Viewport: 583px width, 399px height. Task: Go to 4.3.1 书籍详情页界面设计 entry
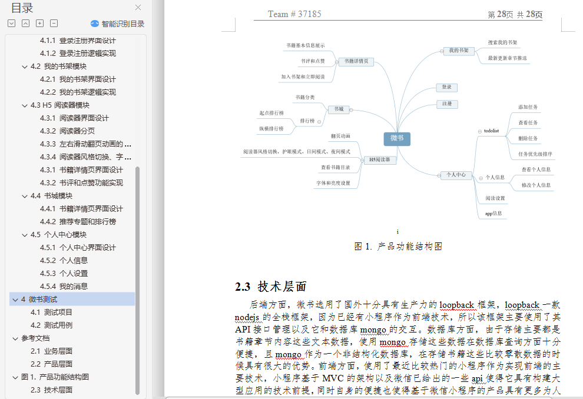pos(81,170)
